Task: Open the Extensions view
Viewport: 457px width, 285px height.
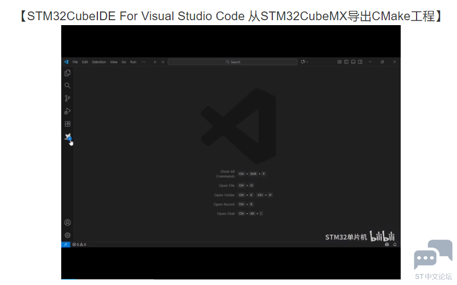Action: [68, 124]
